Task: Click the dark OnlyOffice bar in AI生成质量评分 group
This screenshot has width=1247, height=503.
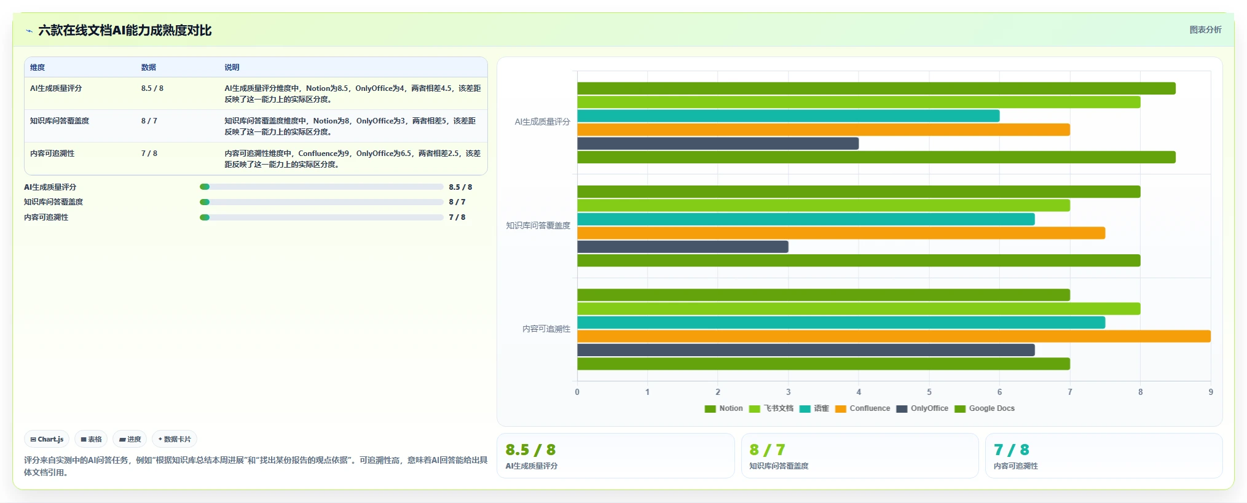Action: 718,144
